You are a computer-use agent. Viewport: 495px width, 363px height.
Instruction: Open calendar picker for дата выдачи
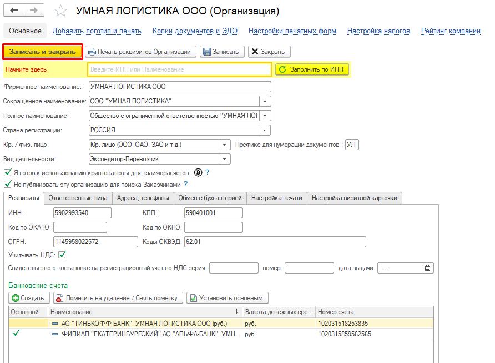coord(427,268)
